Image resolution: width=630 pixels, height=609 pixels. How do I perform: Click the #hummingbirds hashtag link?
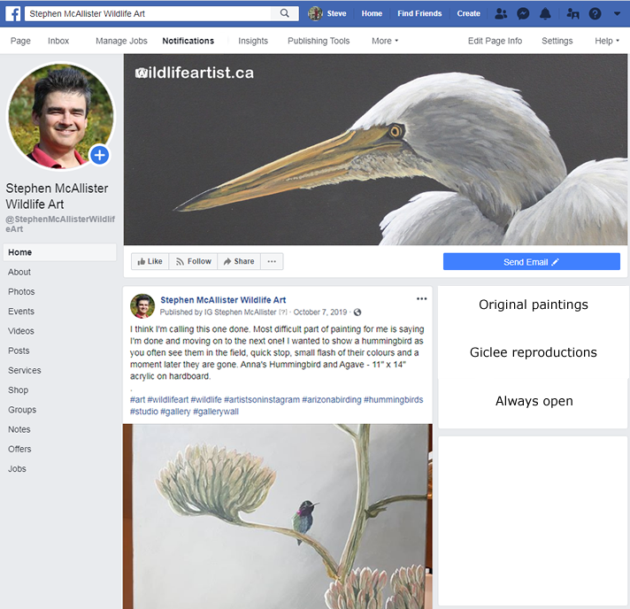pyautogui.click(x=393, y=400)
